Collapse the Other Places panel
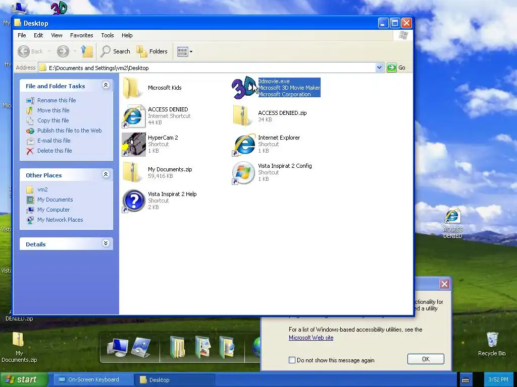Image resolution: width=517 pixels, height=387 pixels. point(106,174)
